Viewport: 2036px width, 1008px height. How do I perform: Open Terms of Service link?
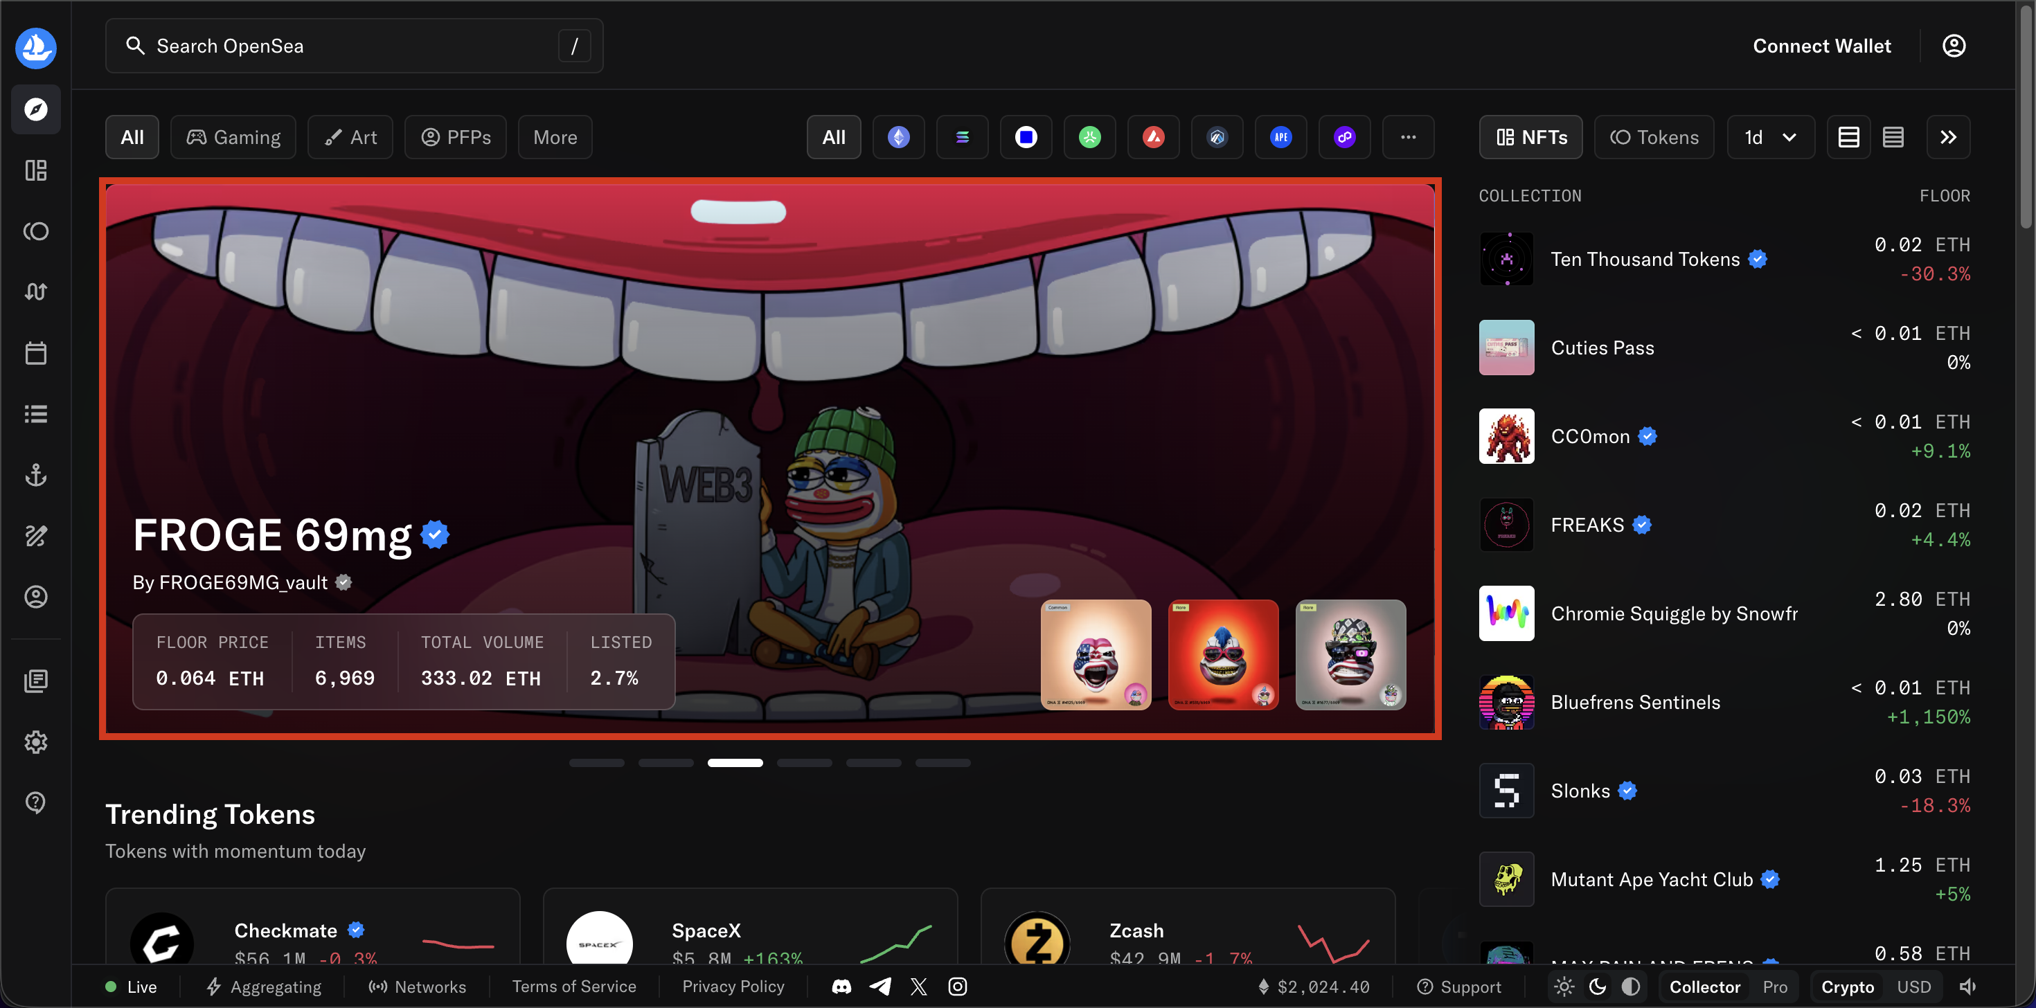tap(574, 987)
